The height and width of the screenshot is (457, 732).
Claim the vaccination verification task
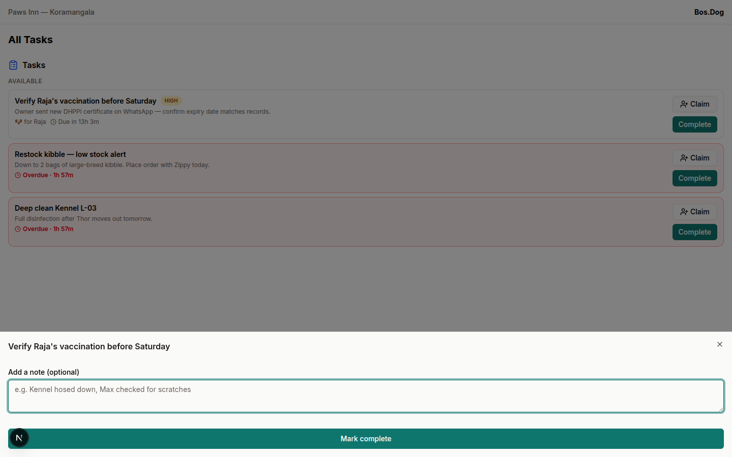click(694, 104)
